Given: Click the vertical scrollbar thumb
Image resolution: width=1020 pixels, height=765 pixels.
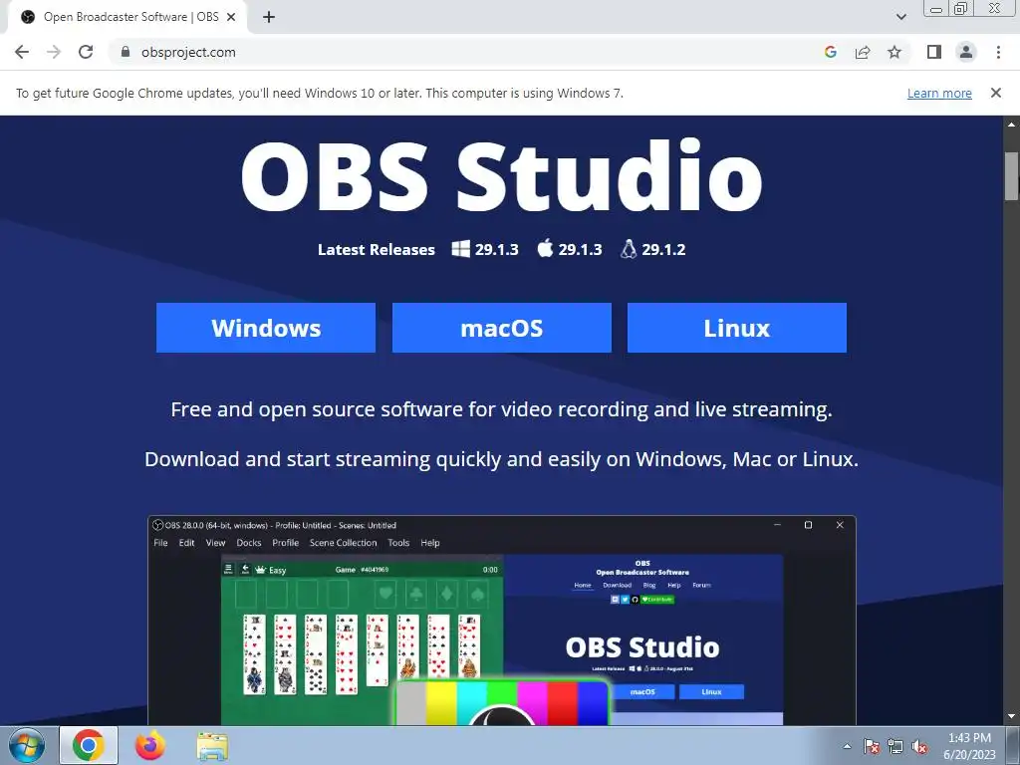Looking at the screenshot, I should (1012, 175).
